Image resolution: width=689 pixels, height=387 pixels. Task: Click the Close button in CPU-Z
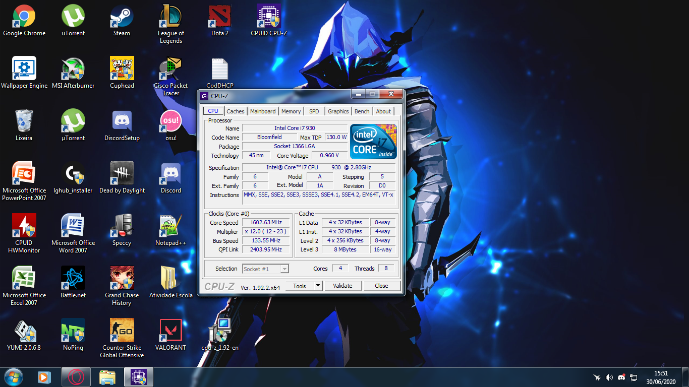381,286
